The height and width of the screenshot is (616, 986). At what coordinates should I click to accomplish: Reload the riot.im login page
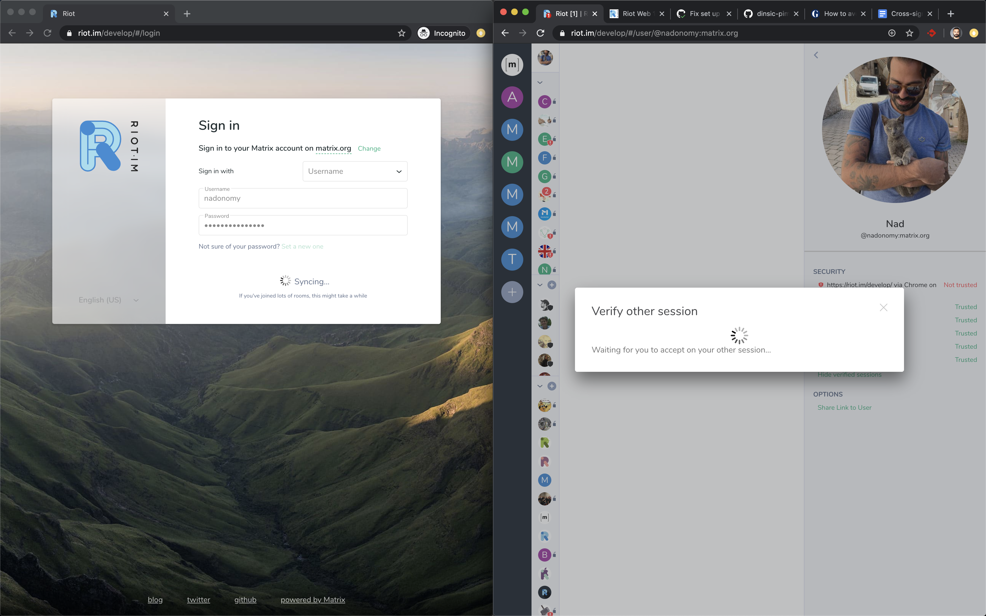pos(48,33)
